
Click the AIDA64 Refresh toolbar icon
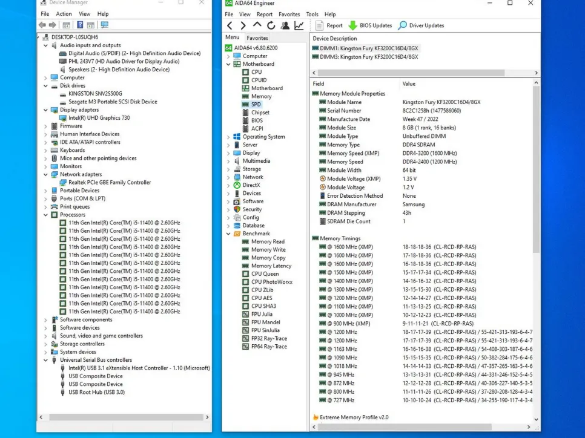[x=271, y=25]
